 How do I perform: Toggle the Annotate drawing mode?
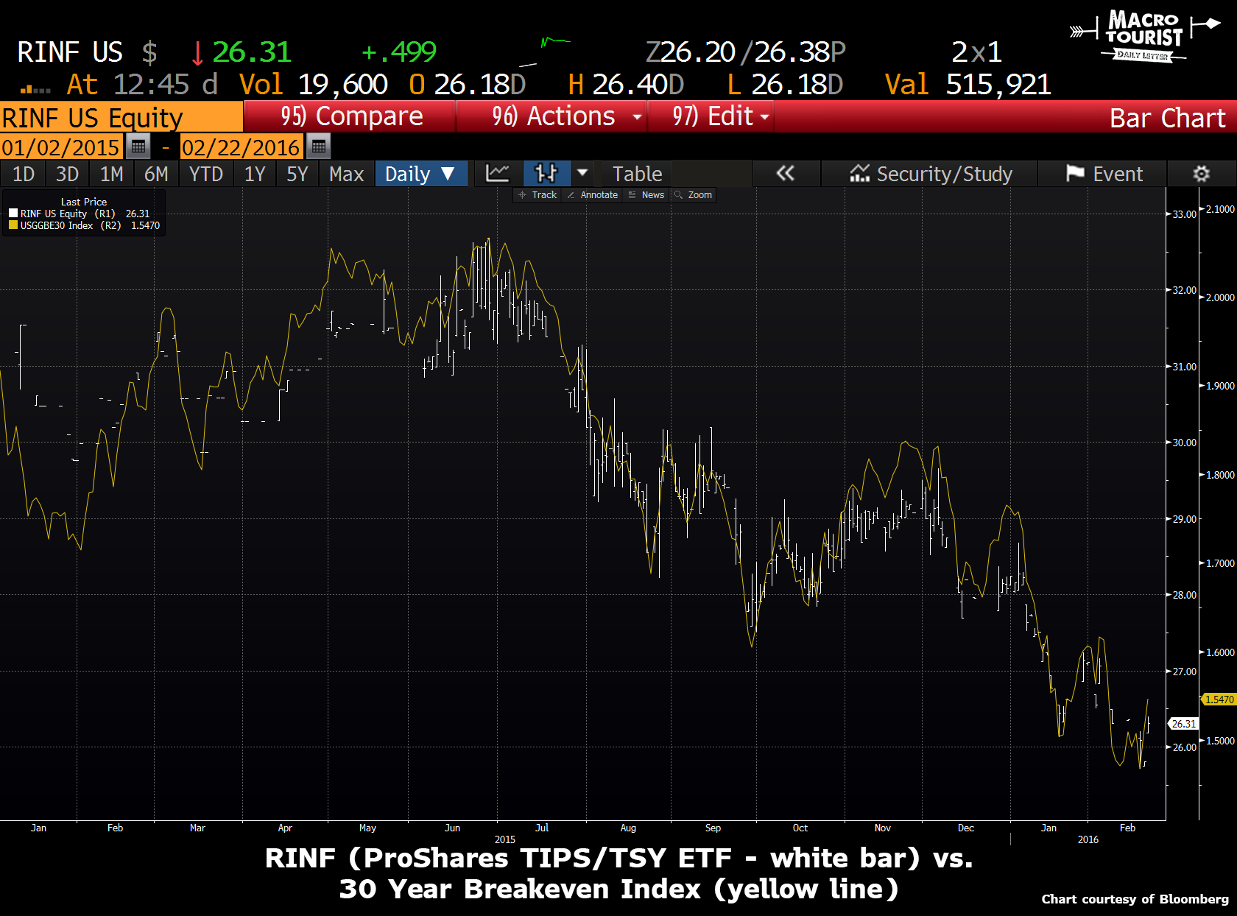point(592,195)
